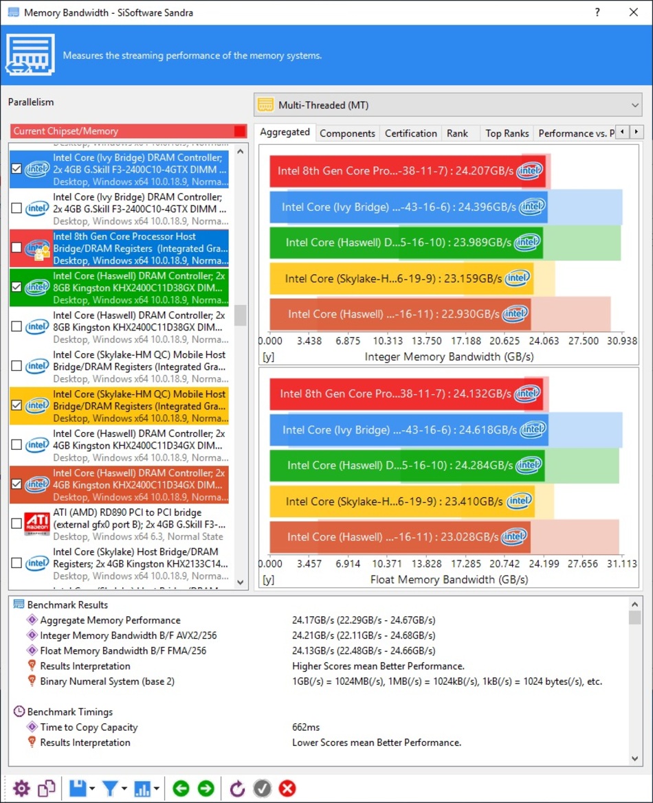Go forward with the green right arrow
The height and width of the screenshot is (803, 653).
point(206,788)
